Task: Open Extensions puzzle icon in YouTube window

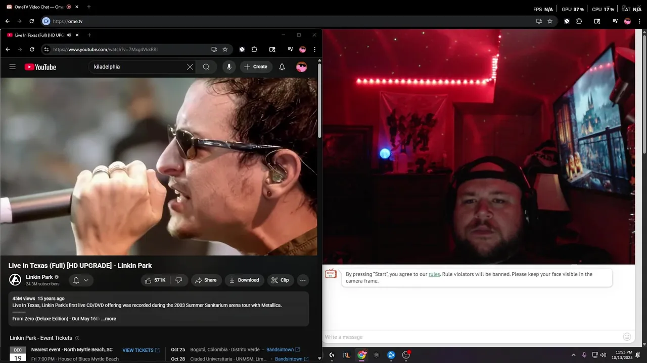Action: [x=254, y=49]
